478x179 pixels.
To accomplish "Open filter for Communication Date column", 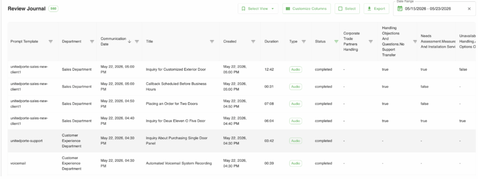I will [x=137, y=41].
